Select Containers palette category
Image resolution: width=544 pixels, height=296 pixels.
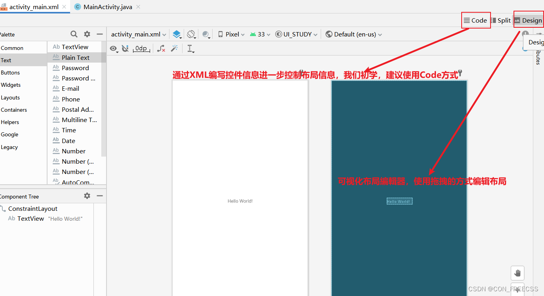(23, 110)
